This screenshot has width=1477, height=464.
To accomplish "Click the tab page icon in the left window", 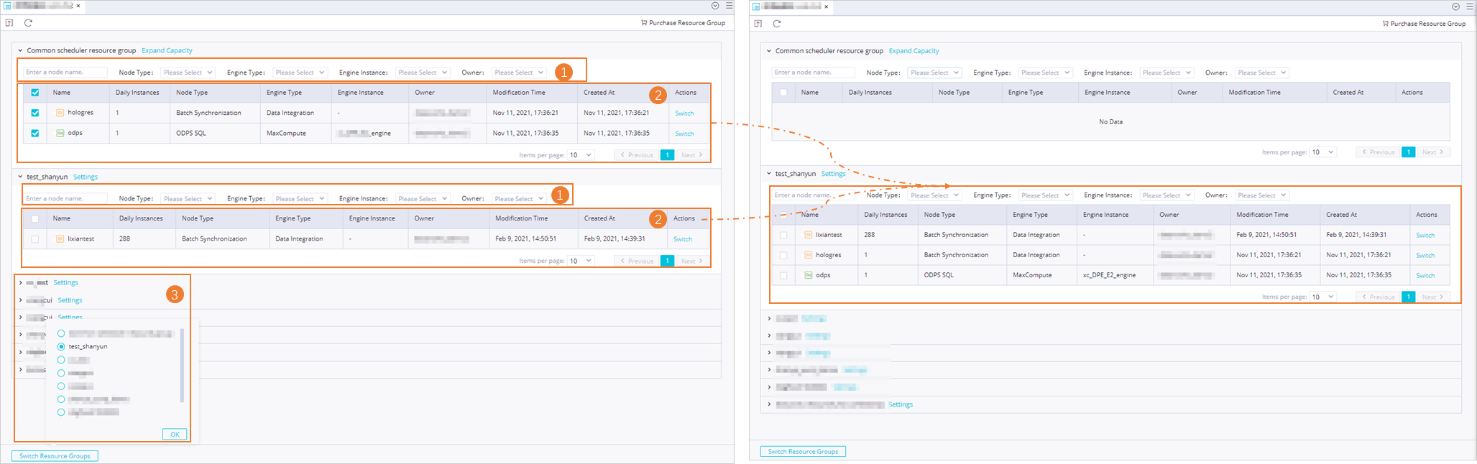I will pyautogui.click(x=8, y=6).
